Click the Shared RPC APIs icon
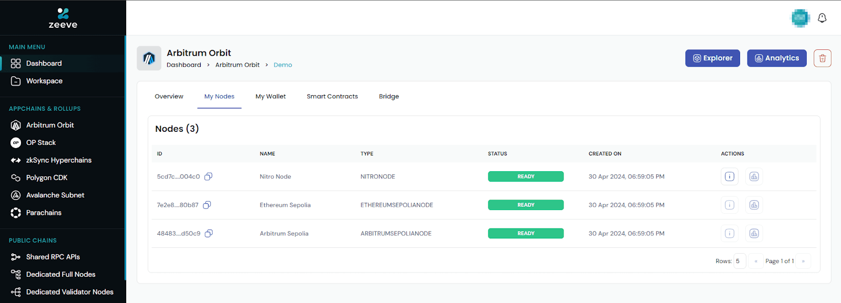The width and height of the screenshot is (841, 303). pyautogui.click(x=16, y=257)
